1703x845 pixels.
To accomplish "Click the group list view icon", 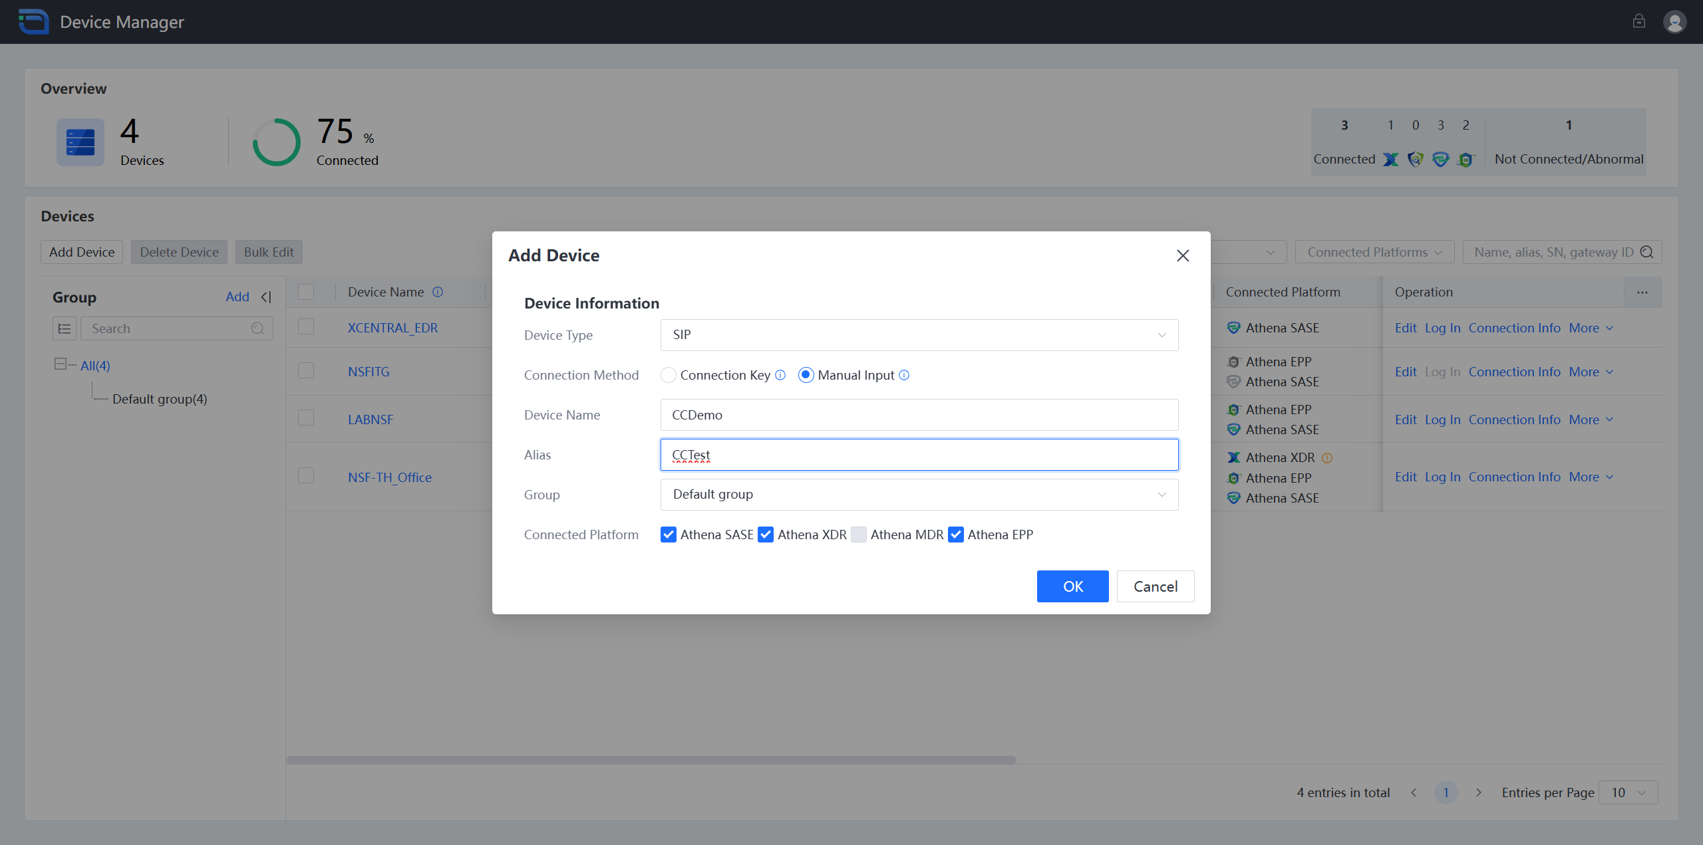I will tap(65, 328).
